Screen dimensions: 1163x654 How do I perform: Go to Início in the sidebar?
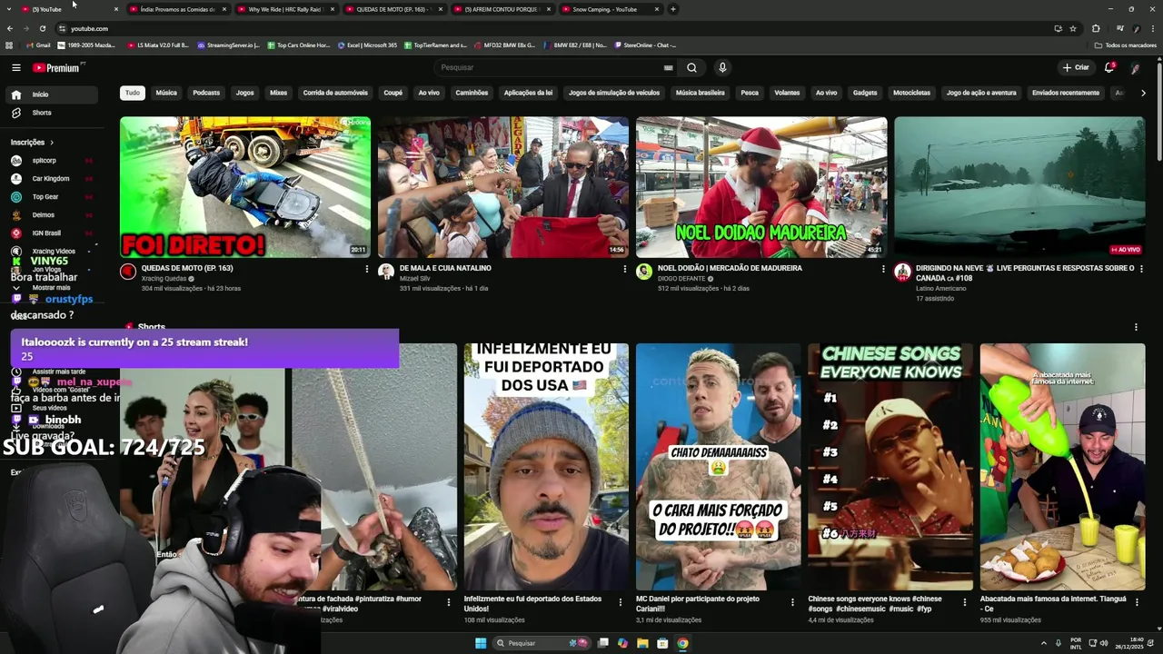click(53, 94)
